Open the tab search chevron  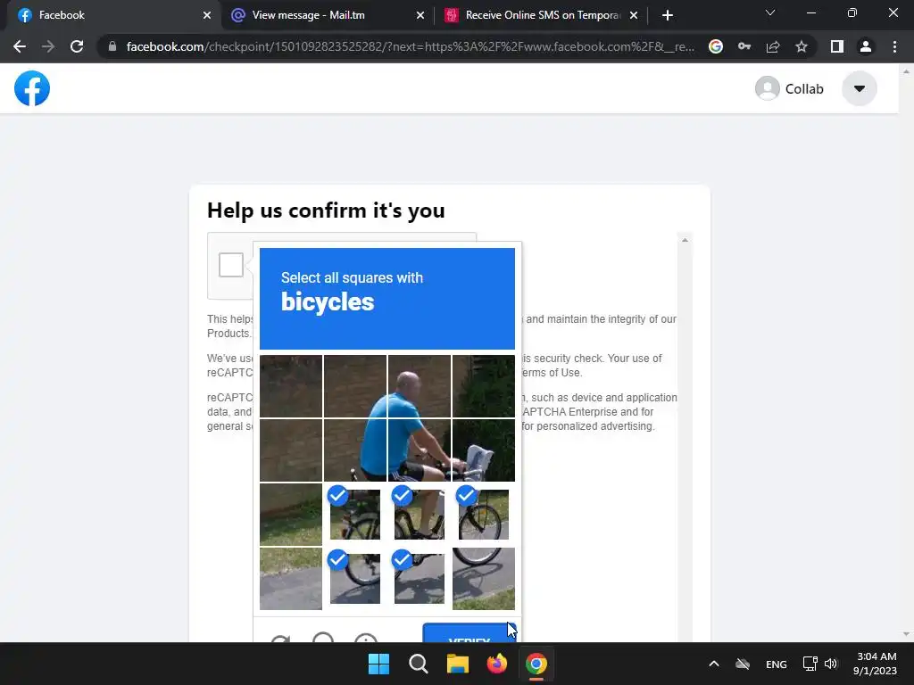pos(770,12)
